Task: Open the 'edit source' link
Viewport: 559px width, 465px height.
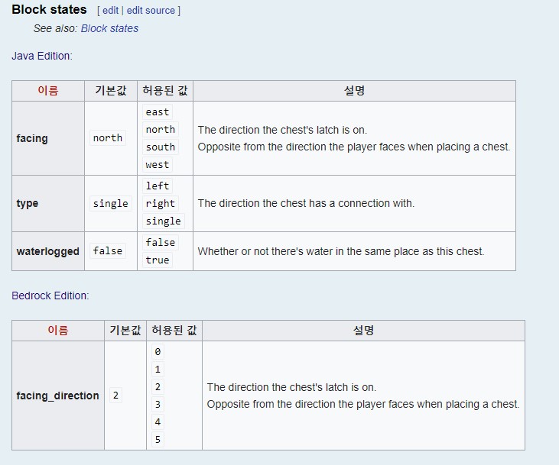Action: (151, 11)
